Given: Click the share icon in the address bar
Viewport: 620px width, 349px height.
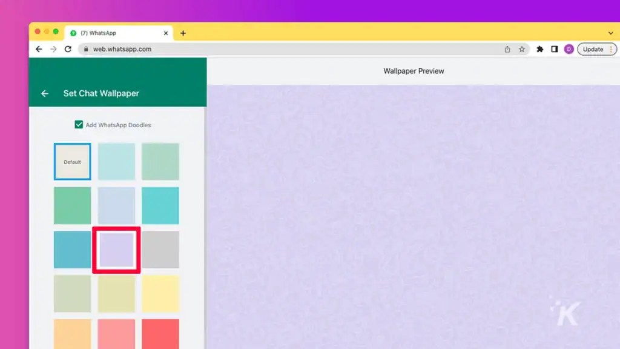Looking at the screenshot, I should [507, 49].
